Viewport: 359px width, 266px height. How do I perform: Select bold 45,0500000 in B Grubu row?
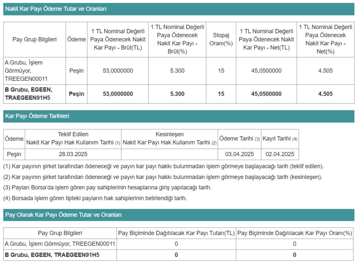point(266,94)
